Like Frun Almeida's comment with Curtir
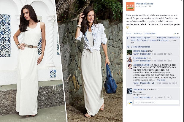Viewport: 184px width, 122px height. (x=136, y=61)
